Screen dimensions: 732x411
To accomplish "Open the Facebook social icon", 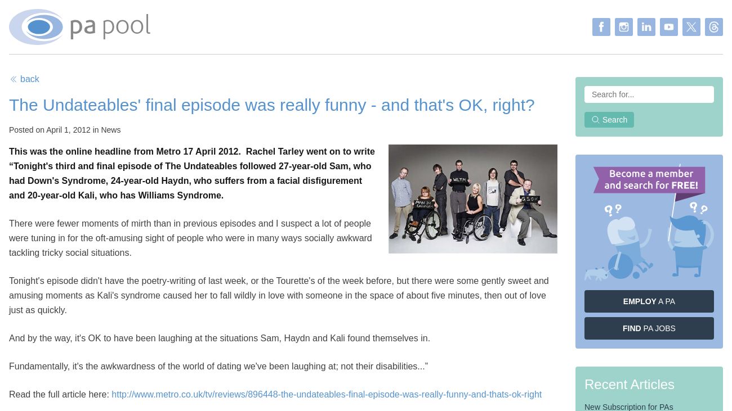I will coord(601,27).
